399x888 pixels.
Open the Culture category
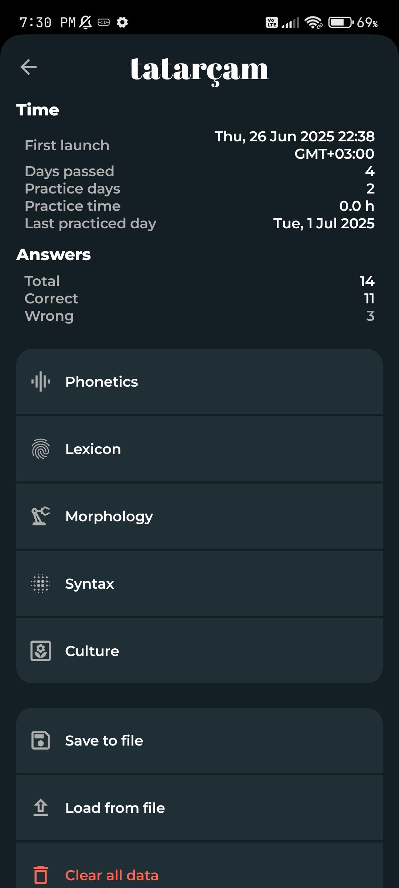click(199, 651)
